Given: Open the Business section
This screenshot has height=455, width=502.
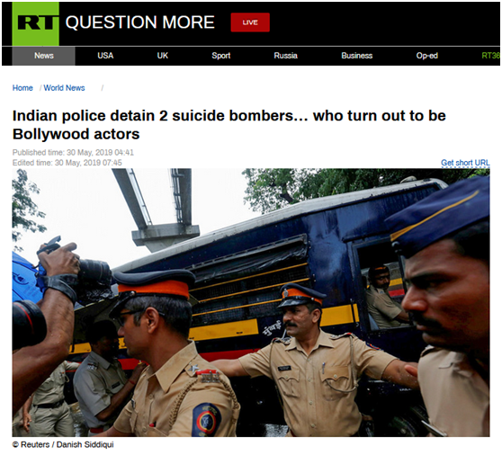Looking at the screenshot, I should pyautogui.click(x=356, y=56).
